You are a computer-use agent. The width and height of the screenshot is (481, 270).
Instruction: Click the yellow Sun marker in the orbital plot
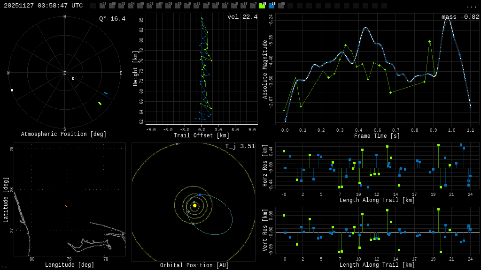pyautogui.click(x=194, y=205)
